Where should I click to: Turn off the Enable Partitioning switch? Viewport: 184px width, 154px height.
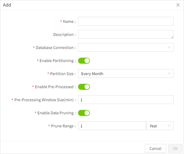tap(84, 61)
